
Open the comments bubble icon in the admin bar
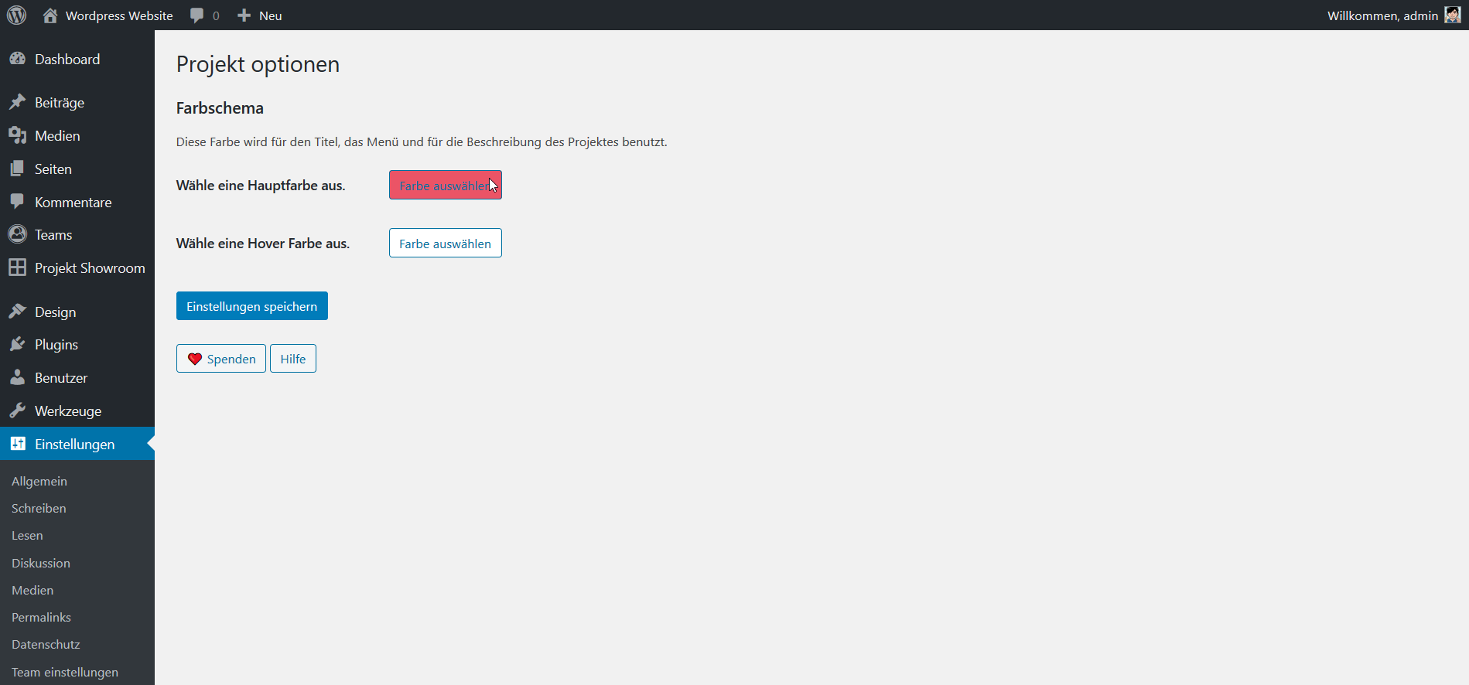click(197, 15)
